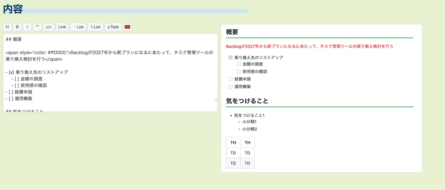Insert a task checkbox with Task button

click(x=113, y=27)
